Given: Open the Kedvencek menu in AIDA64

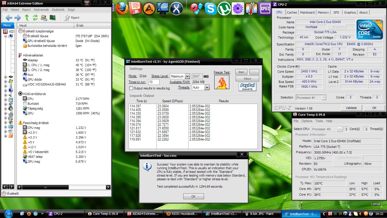Looking at the screenshot, I should point(41,10).
